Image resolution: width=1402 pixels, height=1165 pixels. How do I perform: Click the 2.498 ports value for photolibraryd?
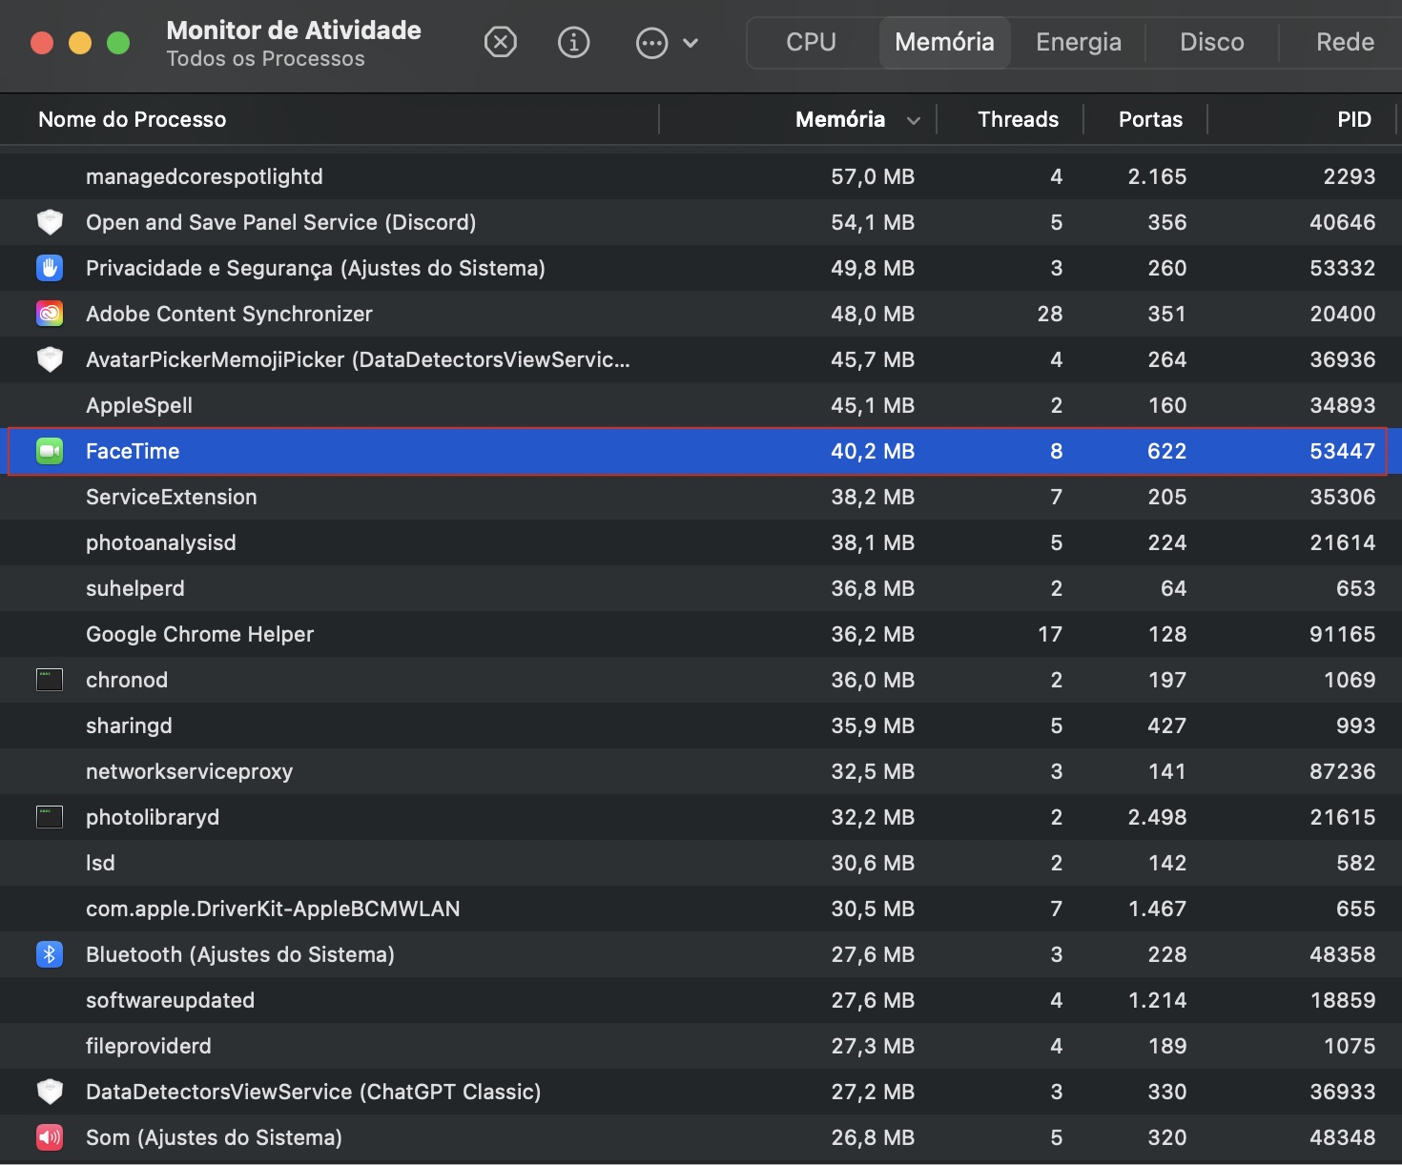point(1157,817)
